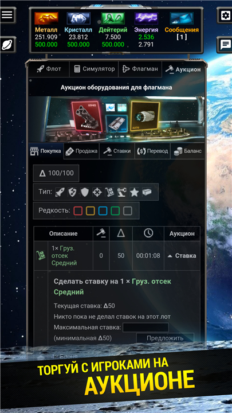Screen dimensions: 232x413
Task: Sort by clock time column header
Action: 148,233
